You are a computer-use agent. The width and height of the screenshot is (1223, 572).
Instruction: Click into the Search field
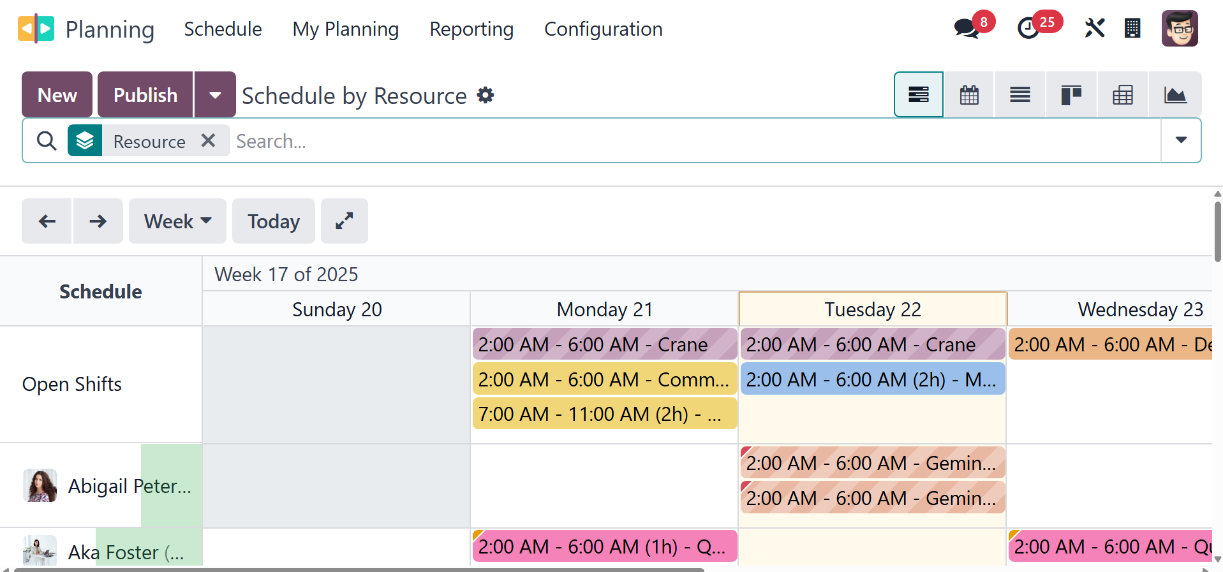click(x=695, y=141)
